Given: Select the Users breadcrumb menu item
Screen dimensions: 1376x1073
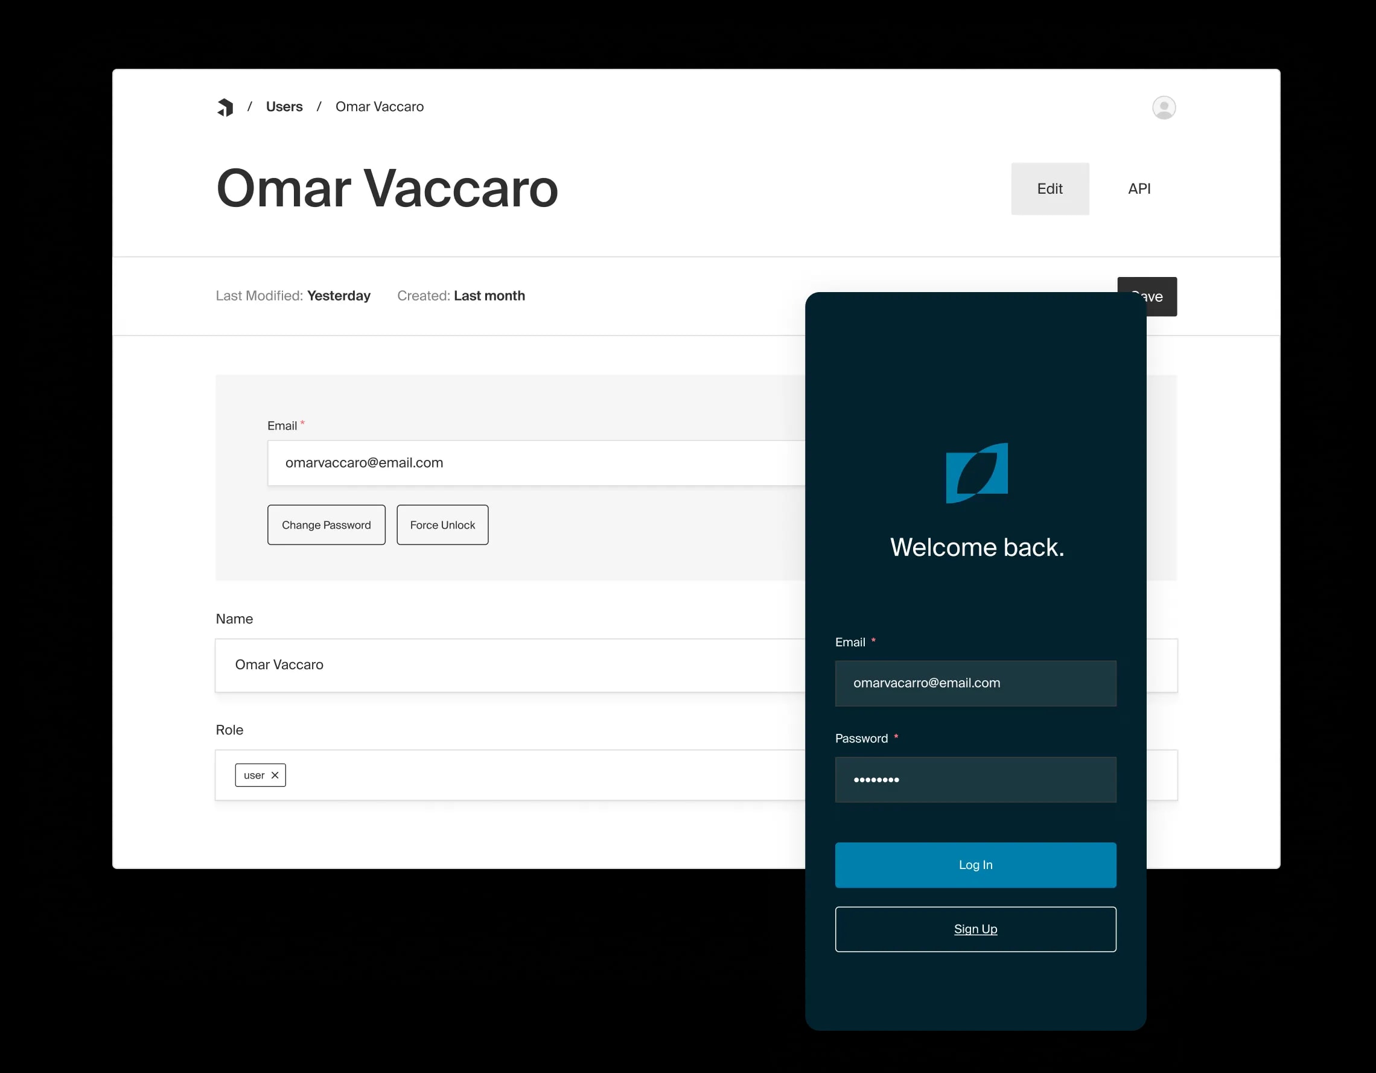Looking at the screenshot, I should point(284,106).
